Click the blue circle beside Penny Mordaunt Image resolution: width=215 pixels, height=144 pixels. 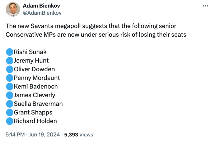tap(10, 78)
